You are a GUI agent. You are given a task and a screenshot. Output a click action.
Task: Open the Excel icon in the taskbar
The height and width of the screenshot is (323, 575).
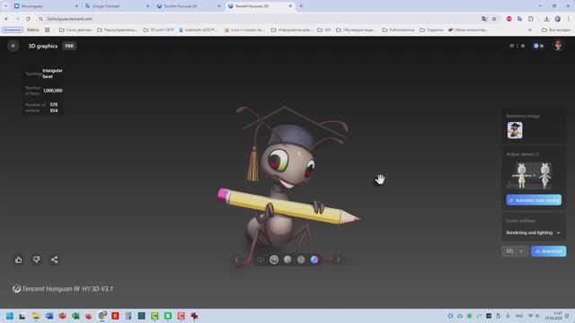pos(75,316)
